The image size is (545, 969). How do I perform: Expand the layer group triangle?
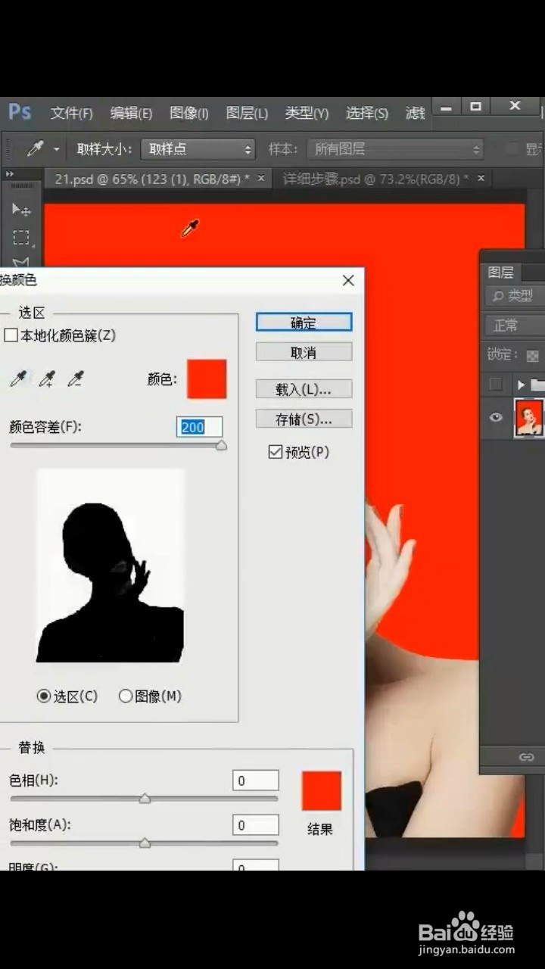[521, 385]
